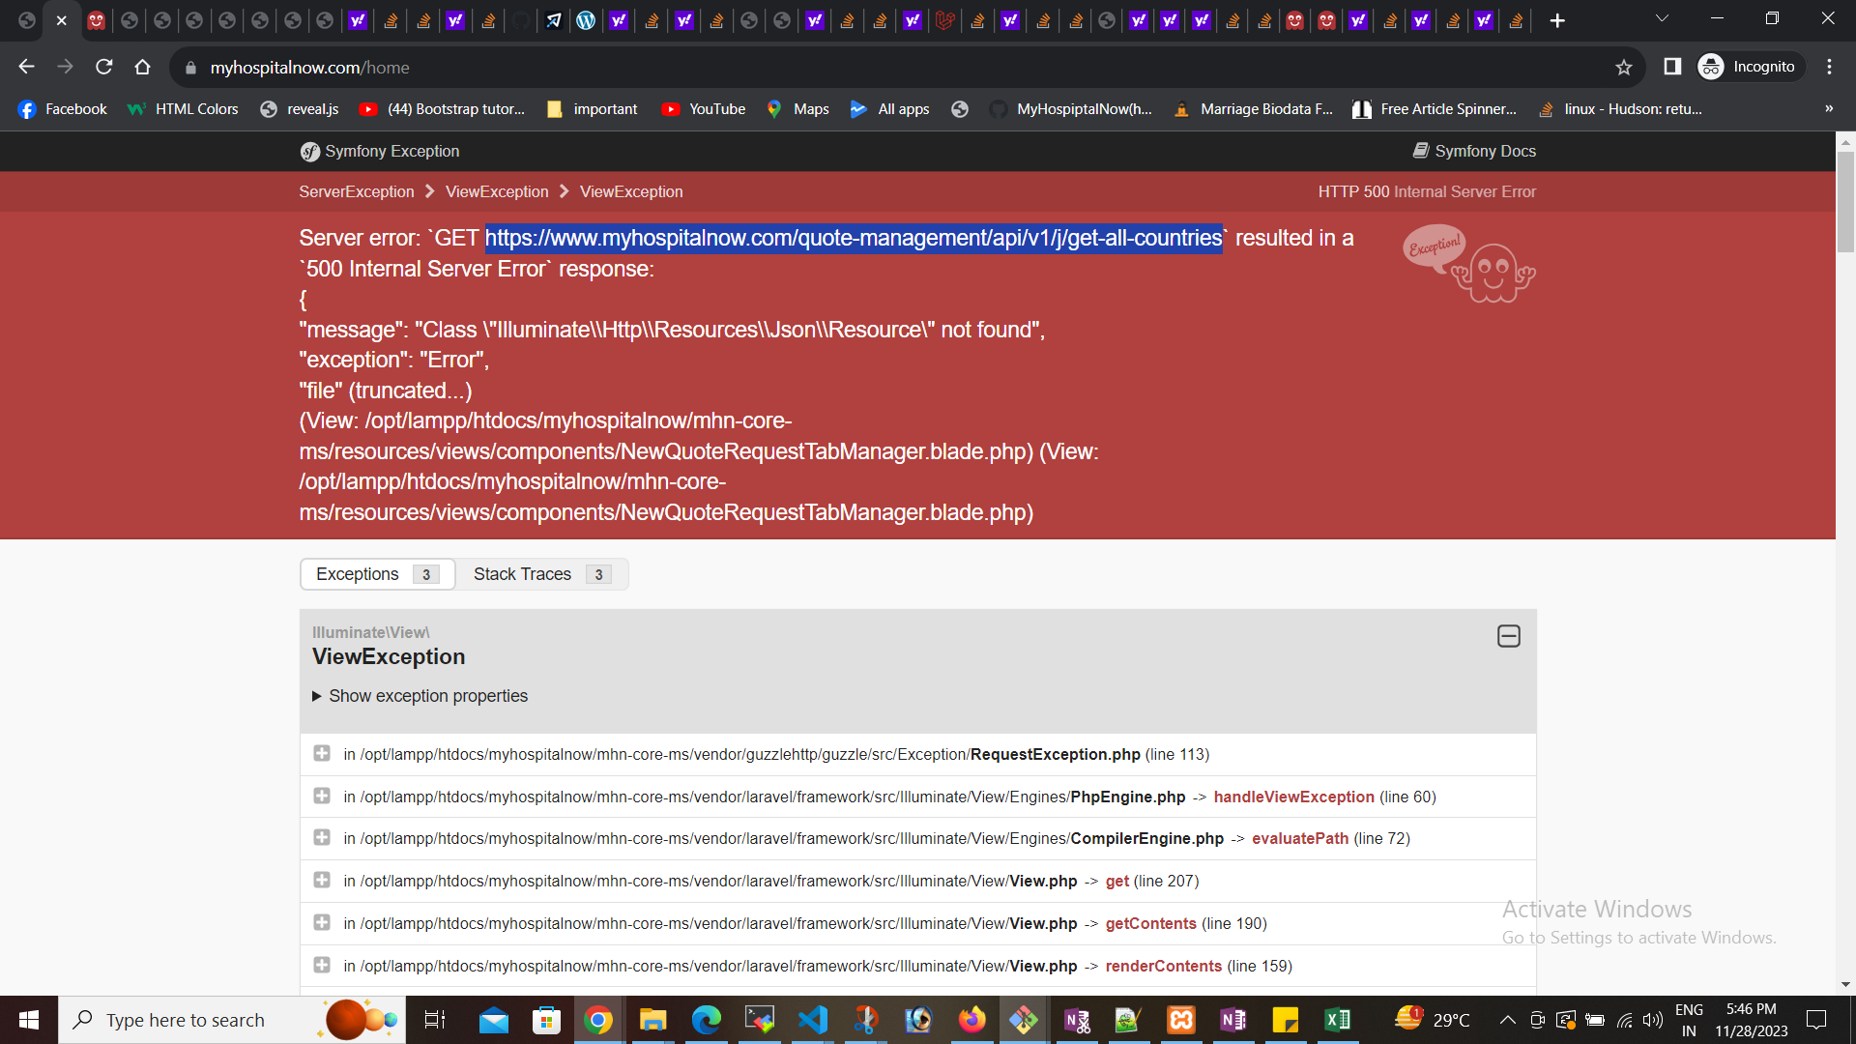This screenshot has height=1044, width=1856.
Task: Show hidden system tray icons
Action: point(1507,1020)
